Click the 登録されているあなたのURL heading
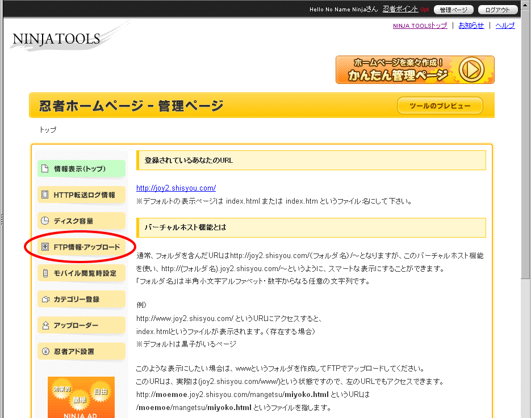This screenshot has height=418, width=531. (189, 161)
